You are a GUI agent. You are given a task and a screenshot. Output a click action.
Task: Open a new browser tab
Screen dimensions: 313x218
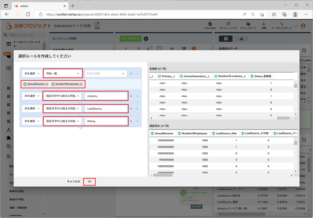73,6
